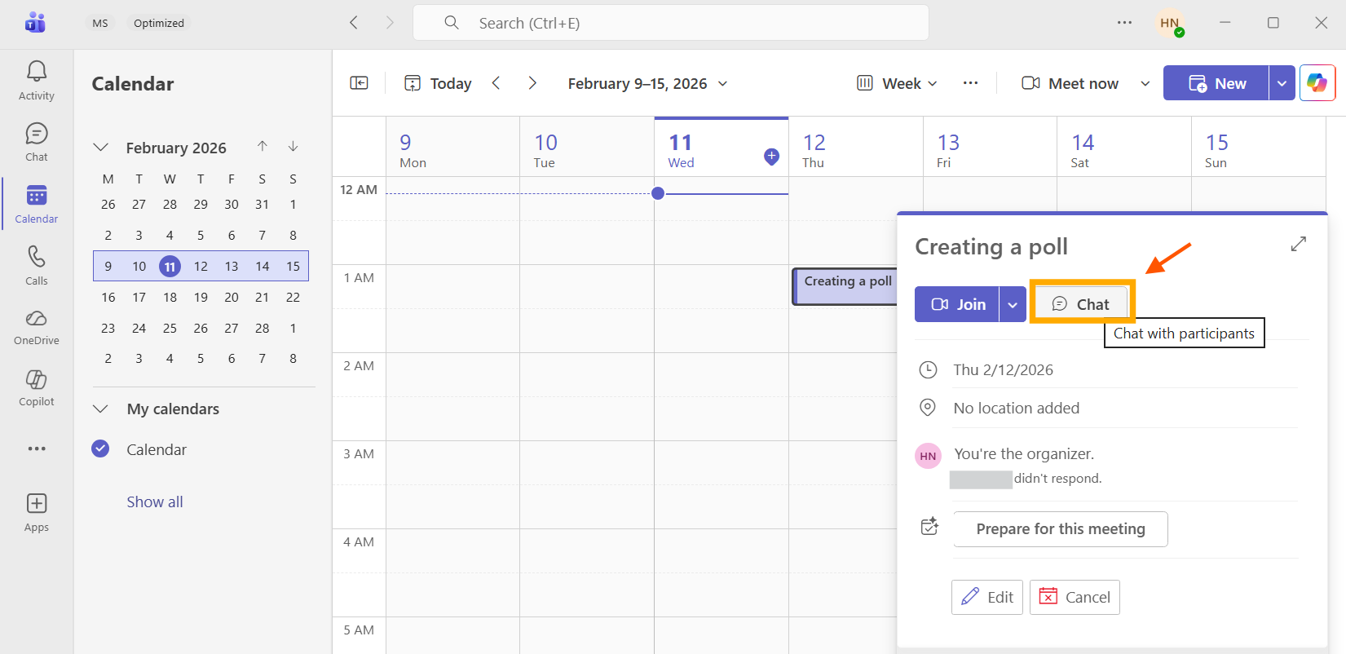Viewport: 1346px width, 654px height.
Task: Collapse the February 2026 mini calendar
Action: (x=101, y=148)
